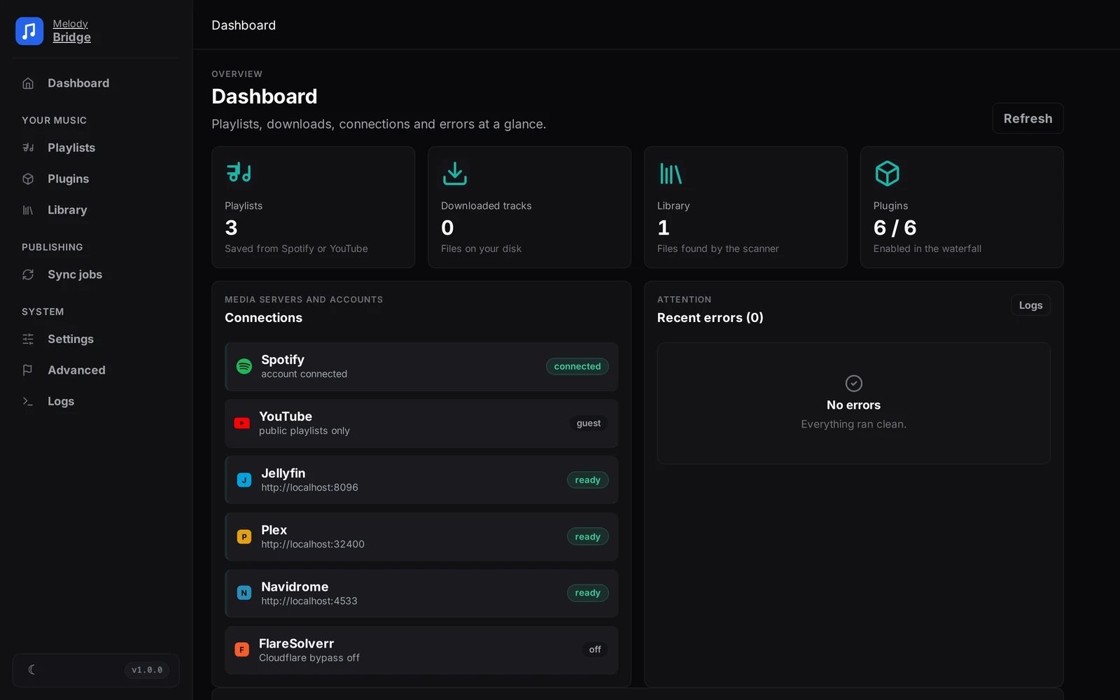
Task: Click the v1.0.0 version badge
Action: click(x=147, y=670)
